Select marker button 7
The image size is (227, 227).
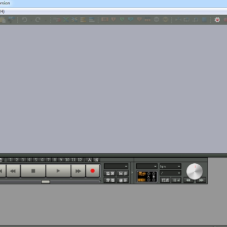coord(49,160)
